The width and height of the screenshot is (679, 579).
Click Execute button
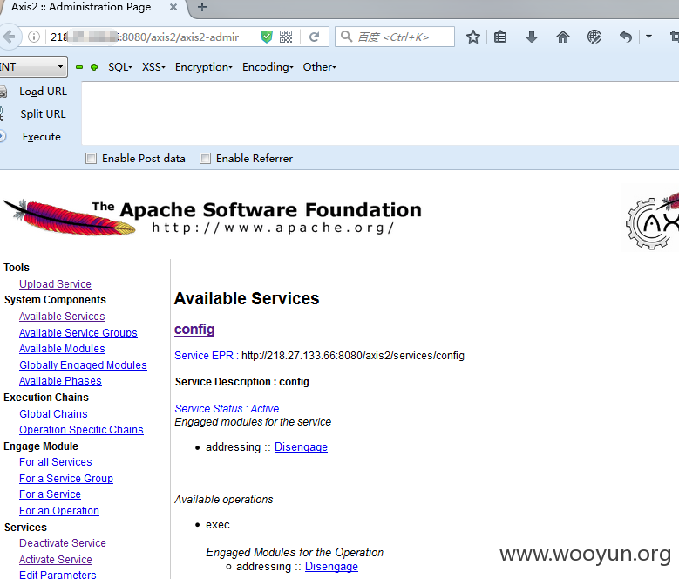(x=42, y=137)
